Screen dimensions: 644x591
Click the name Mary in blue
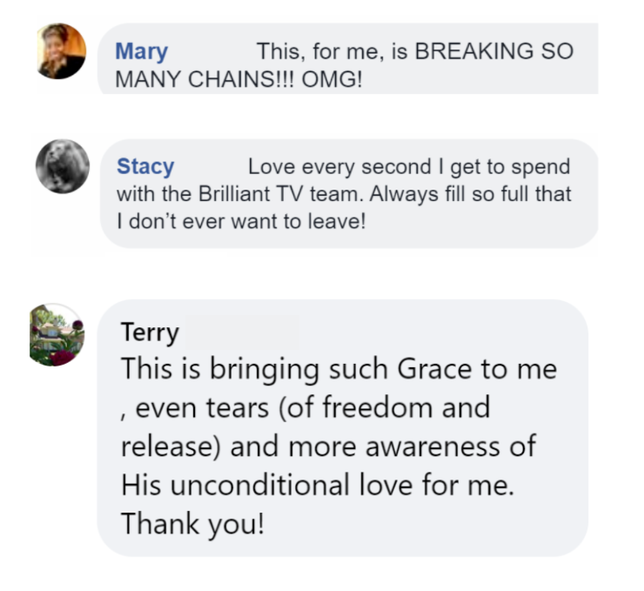(141, 51)
